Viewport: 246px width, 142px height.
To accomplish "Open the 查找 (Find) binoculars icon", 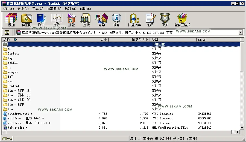I will (x=86, y=20).
